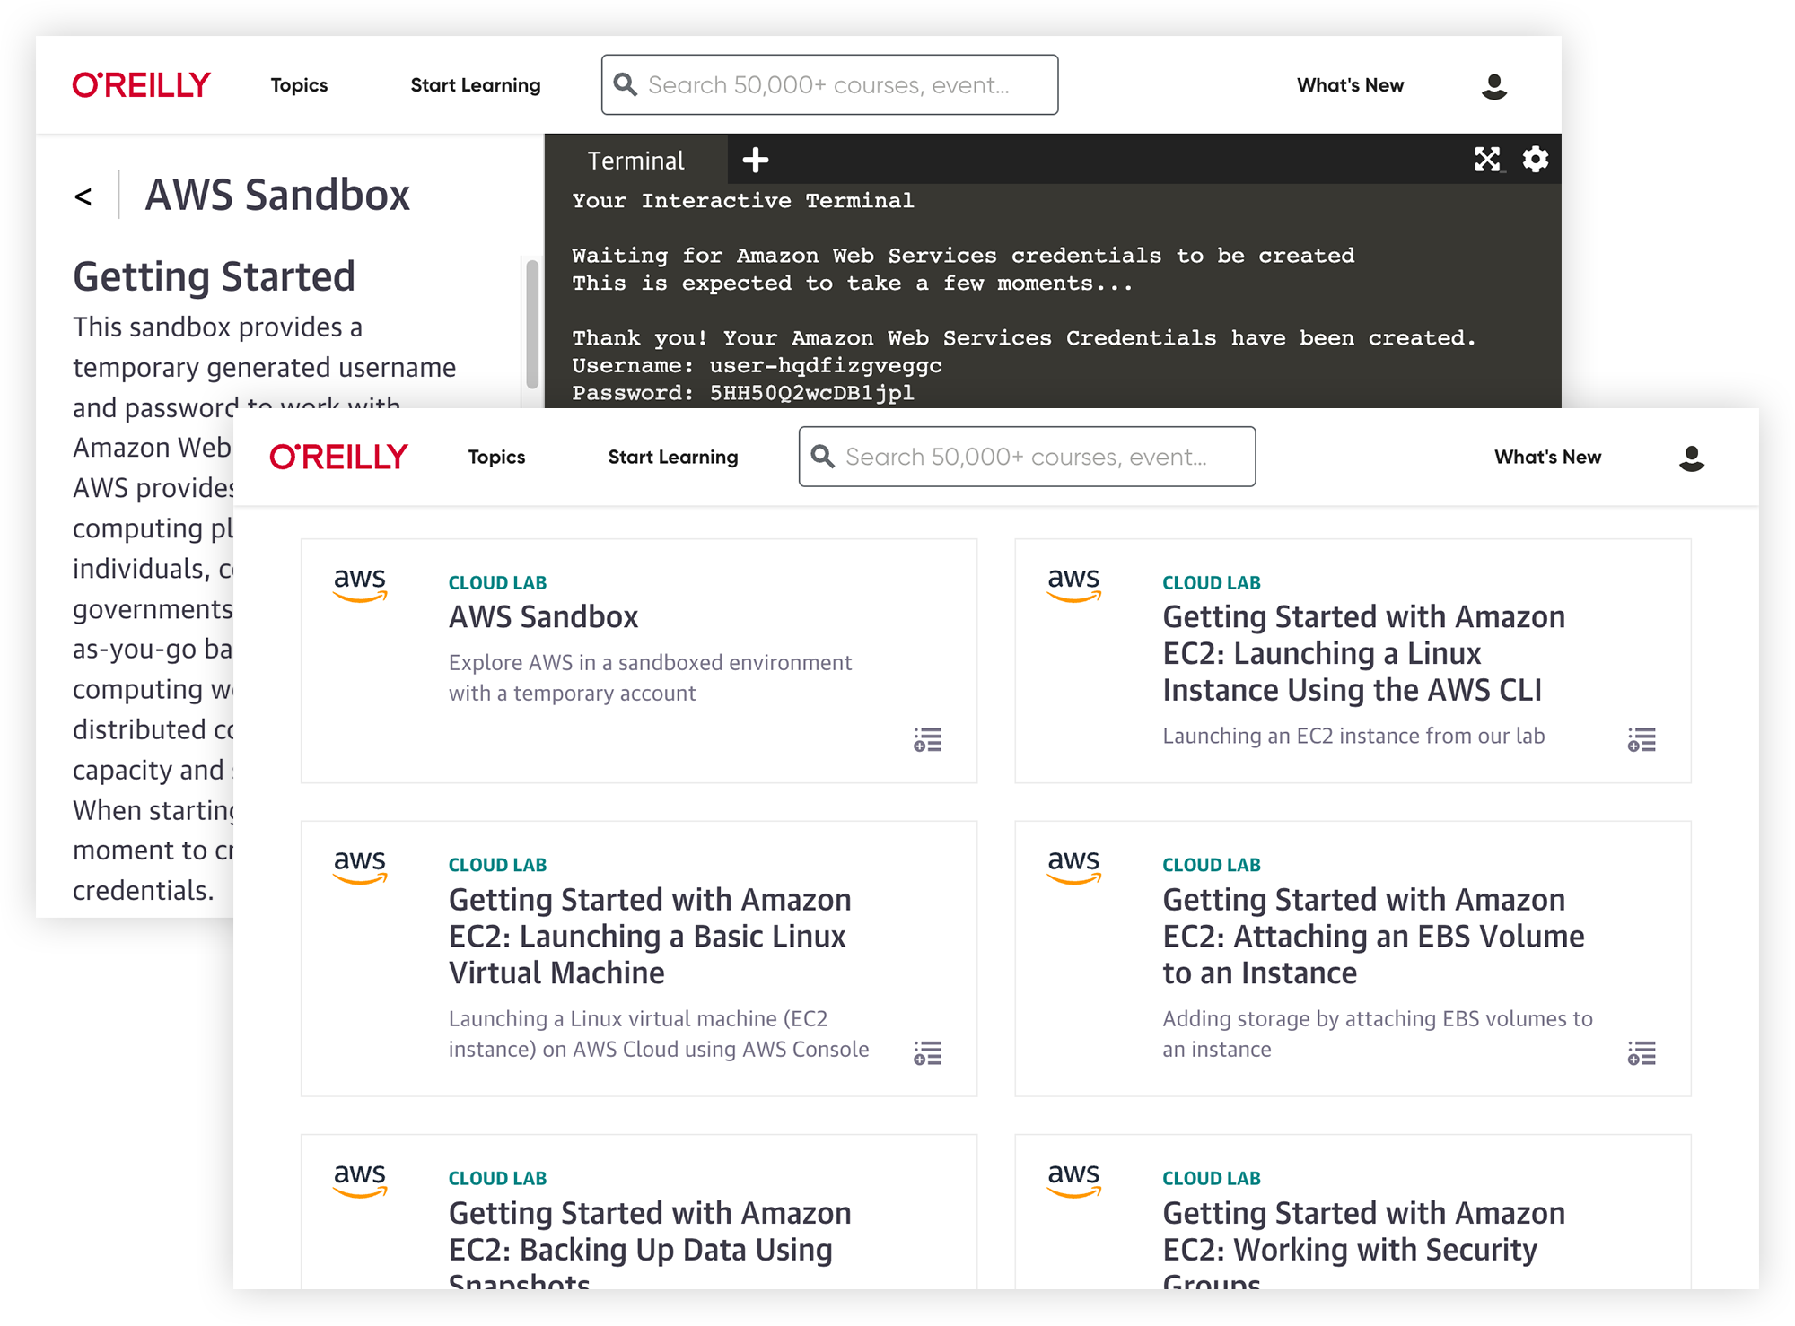
Task: Click AWS logo on EBS Volume card
Action: 1074,867
